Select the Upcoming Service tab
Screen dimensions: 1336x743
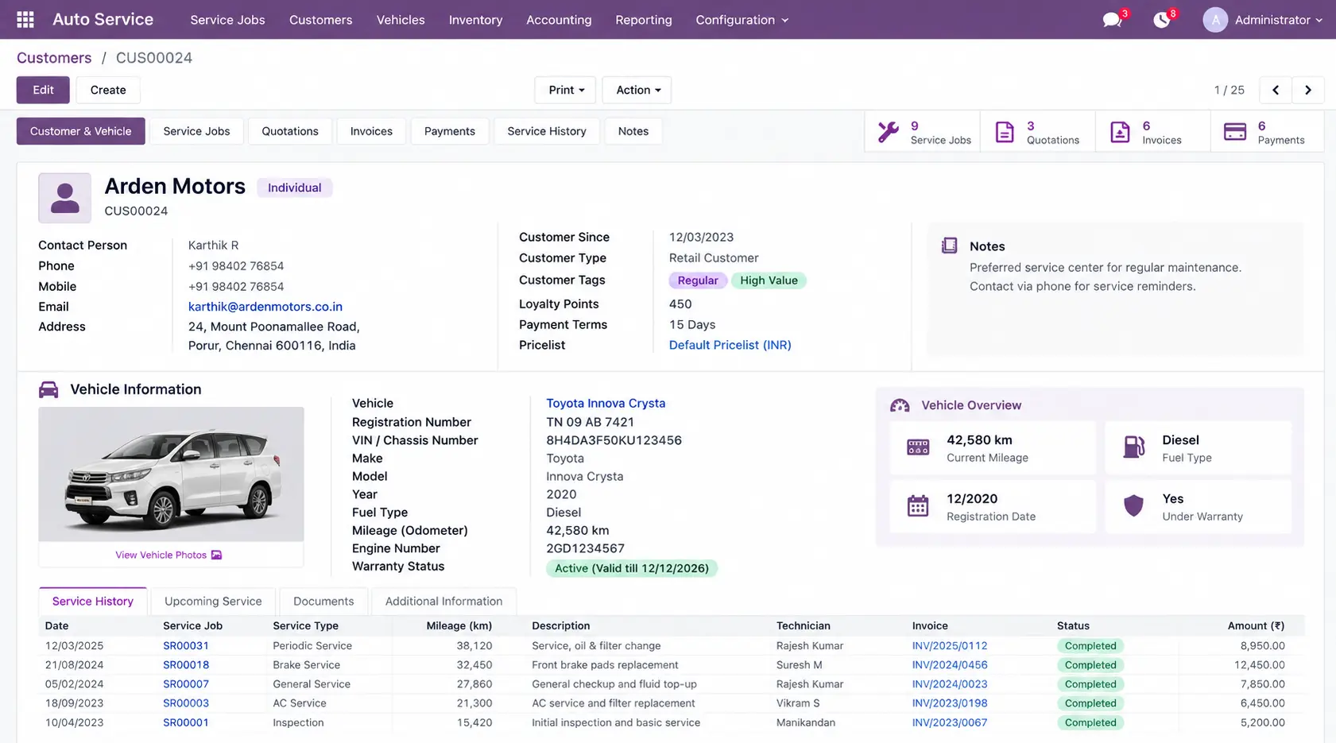[x=213, y=602]
